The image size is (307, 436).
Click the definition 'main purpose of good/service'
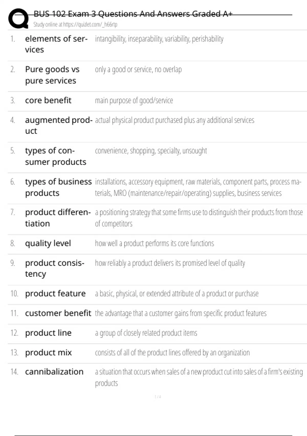(x=134, y=101)
